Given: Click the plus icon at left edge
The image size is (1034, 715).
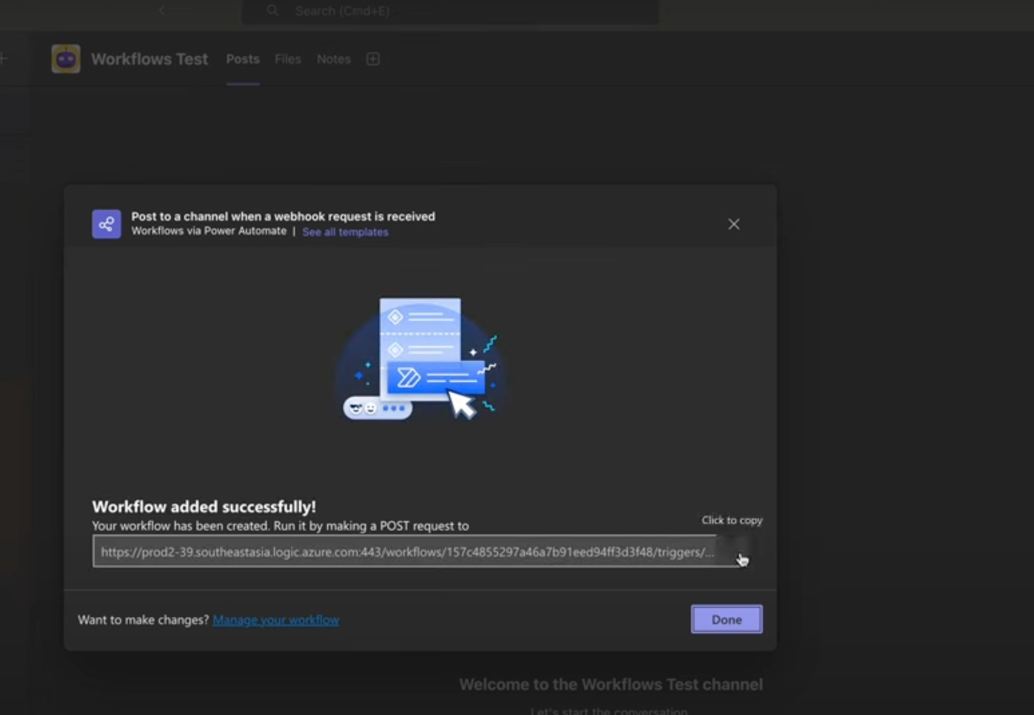Looking at the screenshot, I should [x=3, y=58].
